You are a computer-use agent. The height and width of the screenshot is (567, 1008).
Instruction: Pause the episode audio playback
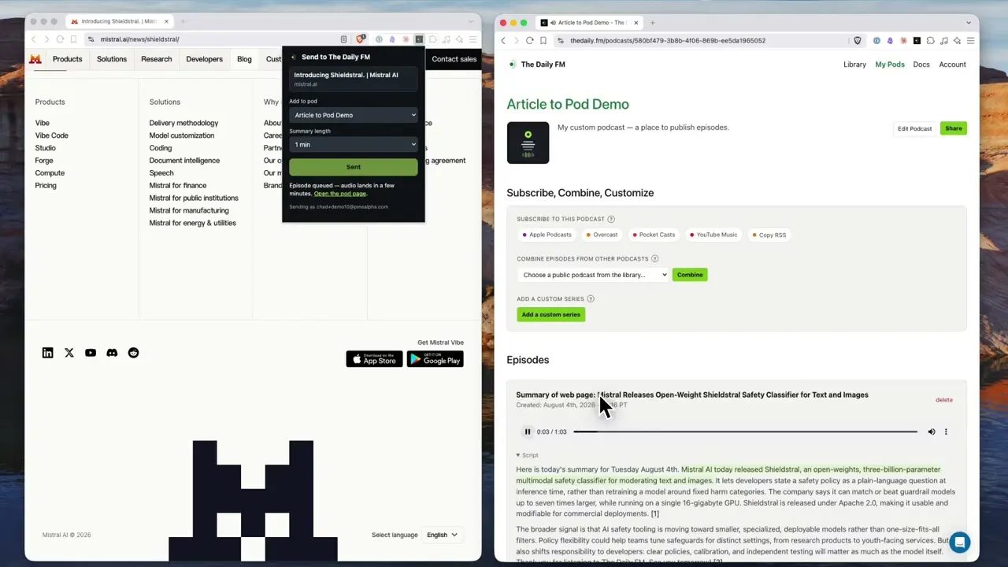528,432
